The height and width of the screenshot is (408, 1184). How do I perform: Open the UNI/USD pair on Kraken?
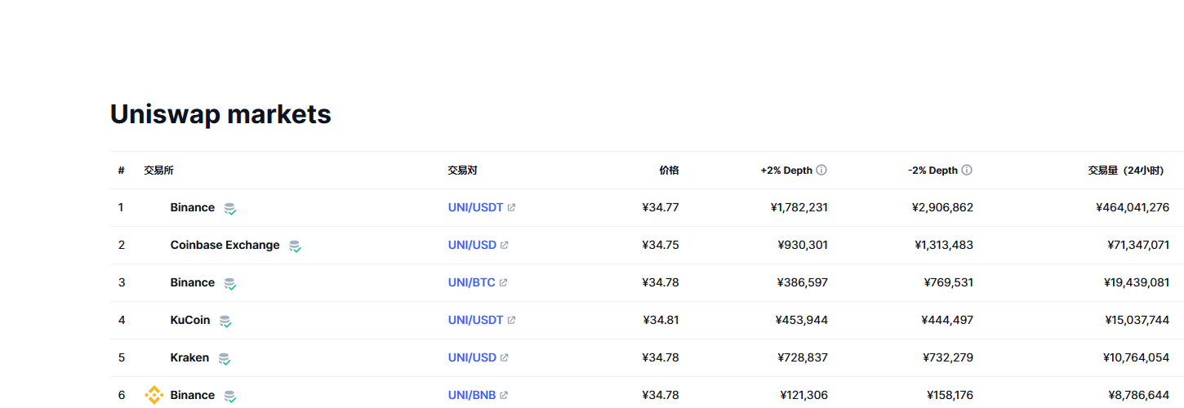pyautogui.click(x=472, y=357)
